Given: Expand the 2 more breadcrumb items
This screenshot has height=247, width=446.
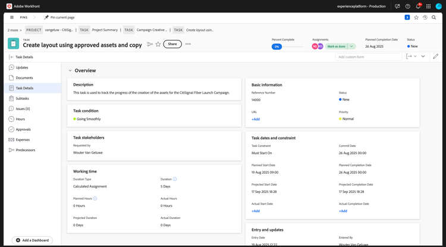Looking at the screenshot, I should (x=14, y=30).
